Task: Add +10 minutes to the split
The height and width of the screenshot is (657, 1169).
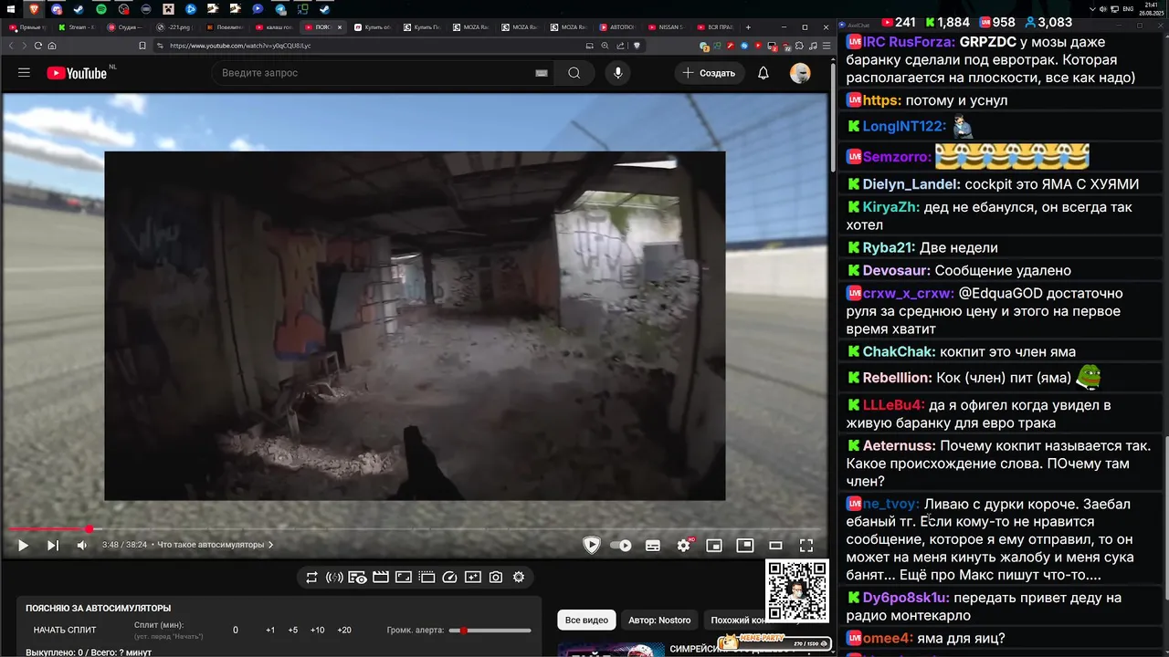Action: pos(317,630)
